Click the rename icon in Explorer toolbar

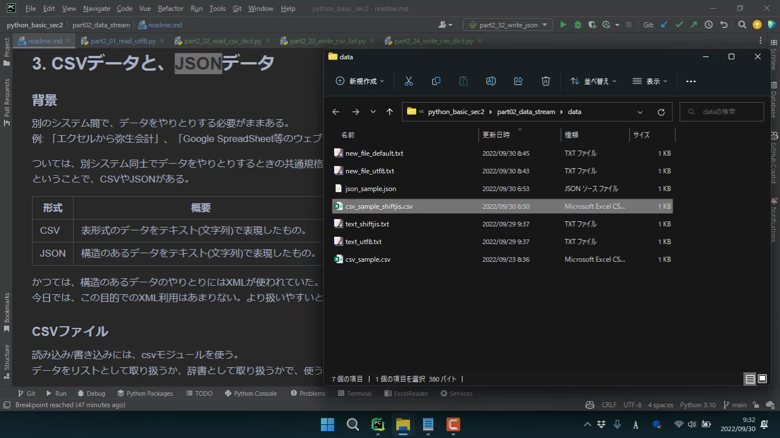tap(490, 81)
